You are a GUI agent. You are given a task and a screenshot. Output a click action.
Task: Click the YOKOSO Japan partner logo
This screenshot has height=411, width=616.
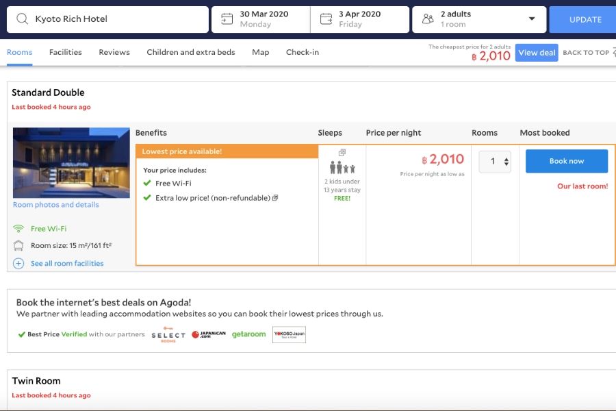[289, 334]
